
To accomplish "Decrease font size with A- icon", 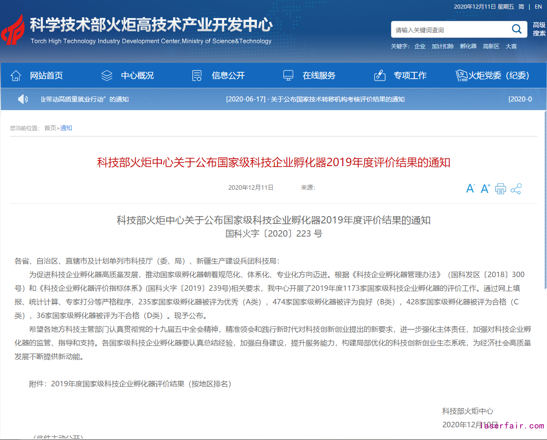I will [471, 188].
